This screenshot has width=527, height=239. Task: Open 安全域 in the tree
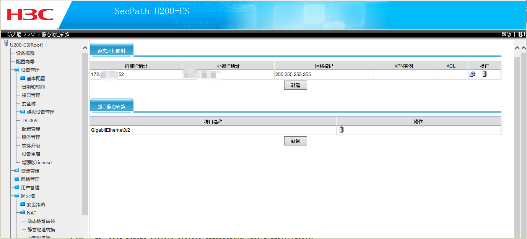[29, 103]
